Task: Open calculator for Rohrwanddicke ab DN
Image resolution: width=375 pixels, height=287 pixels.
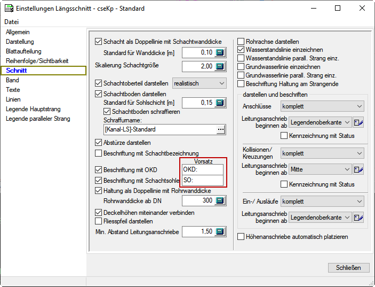Action: (x=220, y=201)
